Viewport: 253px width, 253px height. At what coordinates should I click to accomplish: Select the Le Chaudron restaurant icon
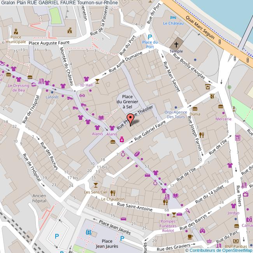(113, 192)
